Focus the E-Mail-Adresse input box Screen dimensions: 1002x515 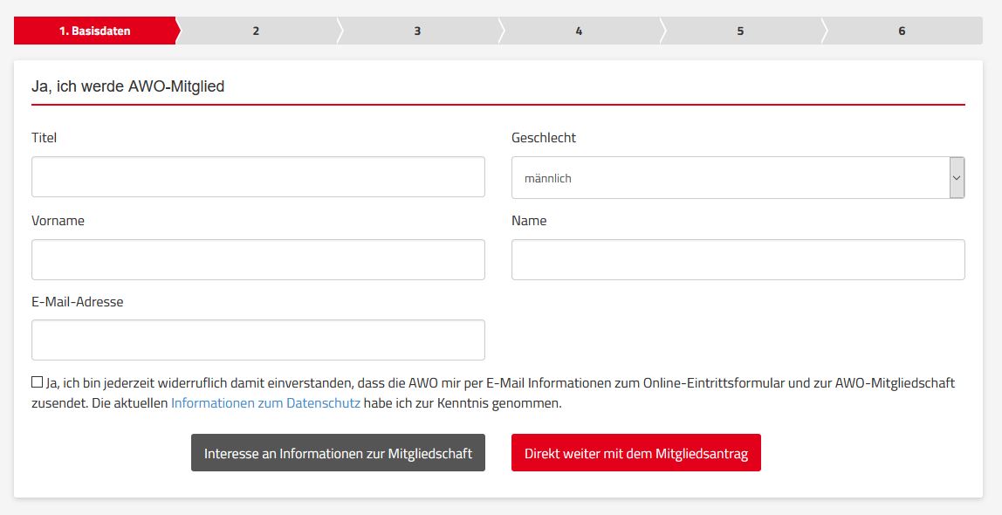coord(257,340)
